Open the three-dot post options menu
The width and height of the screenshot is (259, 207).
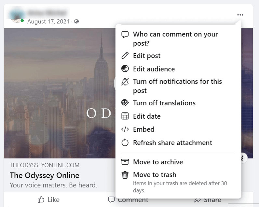coord(240,15)
